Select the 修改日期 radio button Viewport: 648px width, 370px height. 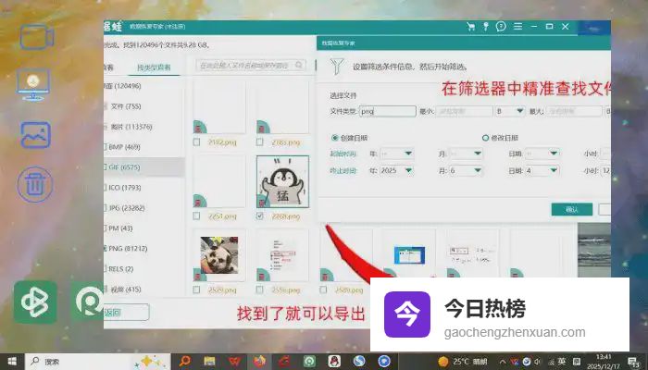click(484, 138)
